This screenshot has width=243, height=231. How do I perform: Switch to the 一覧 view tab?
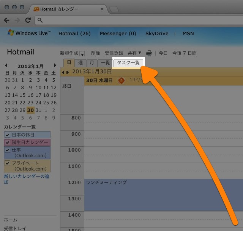pos(105,63)
